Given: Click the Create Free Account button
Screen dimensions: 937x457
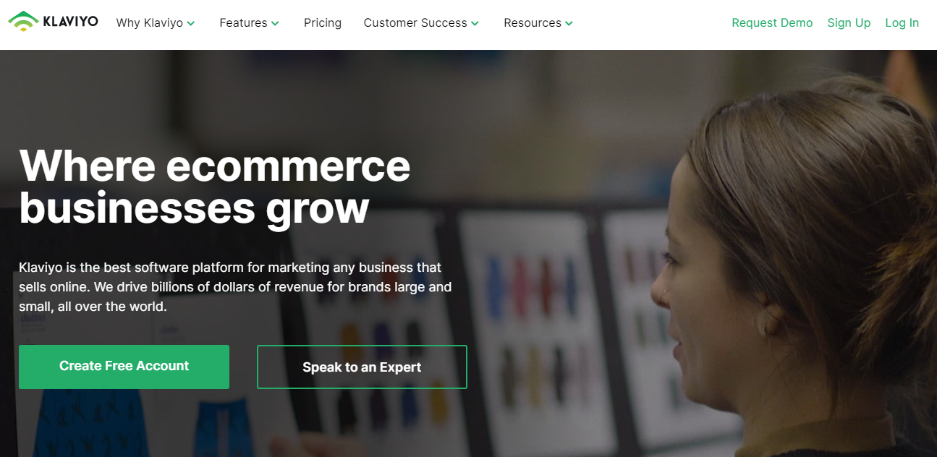Looking at the screenshot, I should pos(124,367).
